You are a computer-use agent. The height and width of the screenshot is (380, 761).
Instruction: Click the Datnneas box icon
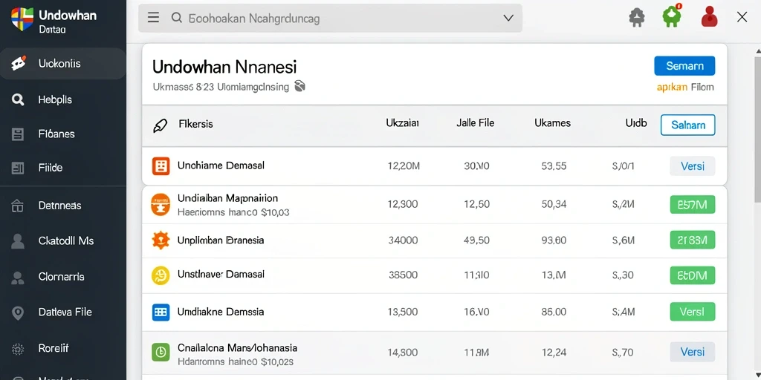(18, 206)
